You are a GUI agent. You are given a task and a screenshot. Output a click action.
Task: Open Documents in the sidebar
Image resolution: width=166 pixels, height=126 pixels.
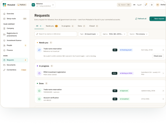[x=15, y=65]
